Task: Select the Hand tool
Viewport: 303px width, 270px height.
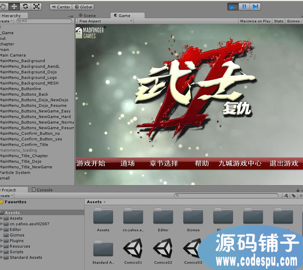Action: tap(3, 7)
